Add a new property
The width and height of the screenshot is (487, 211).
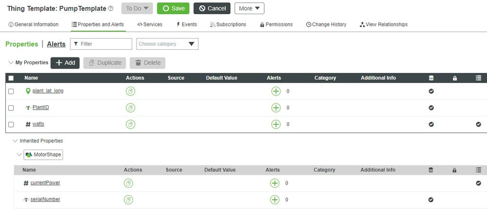65,63
